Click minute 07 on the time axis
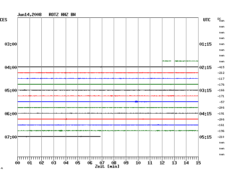226x172 pixels. (102, 163)
